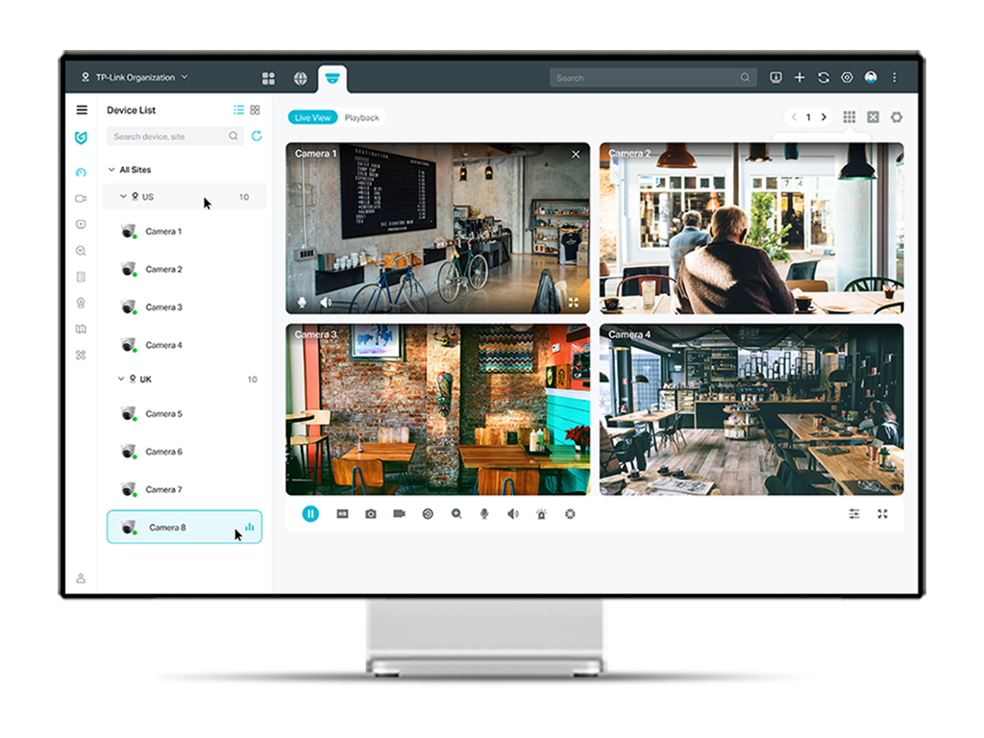
Task: Switch to the Playback tab
Action: click(362, 118)
